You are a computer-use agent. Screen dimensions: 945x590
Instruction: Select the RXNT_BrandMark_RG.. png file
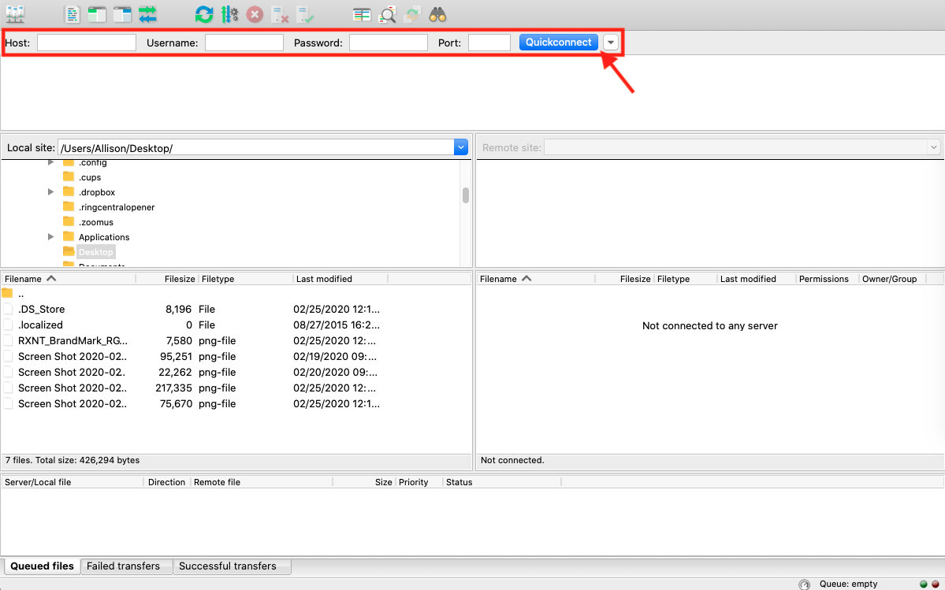point(236,341)
